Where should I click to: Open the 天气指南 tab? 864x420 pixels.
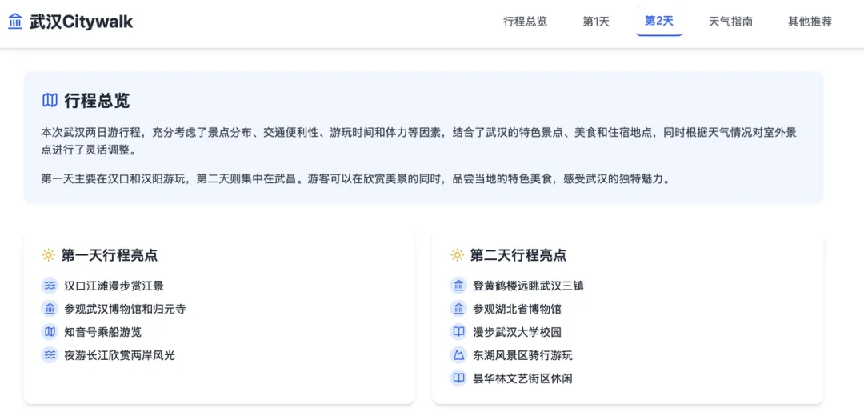coord(730,22)
